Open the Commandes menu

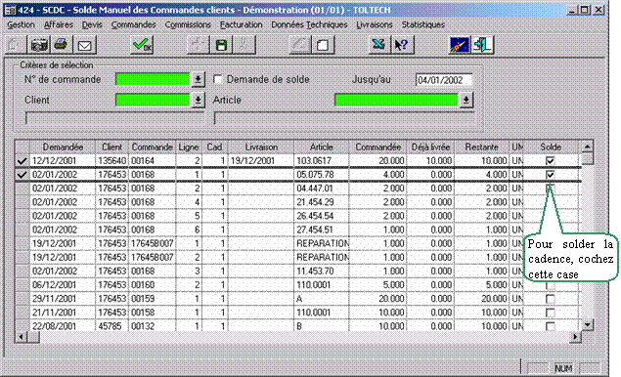[x=133, y=24]
